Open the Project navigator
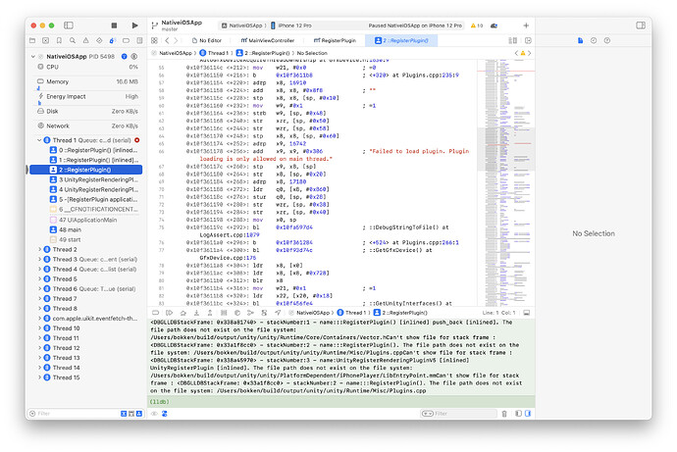The height and width of the screenshot is (452, 677). 32,40
